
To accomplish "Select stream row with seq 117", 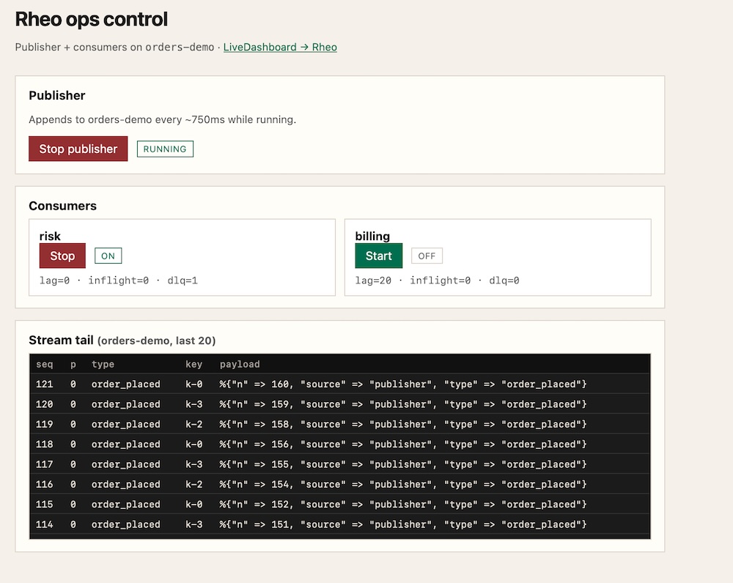I will point(340,464).
